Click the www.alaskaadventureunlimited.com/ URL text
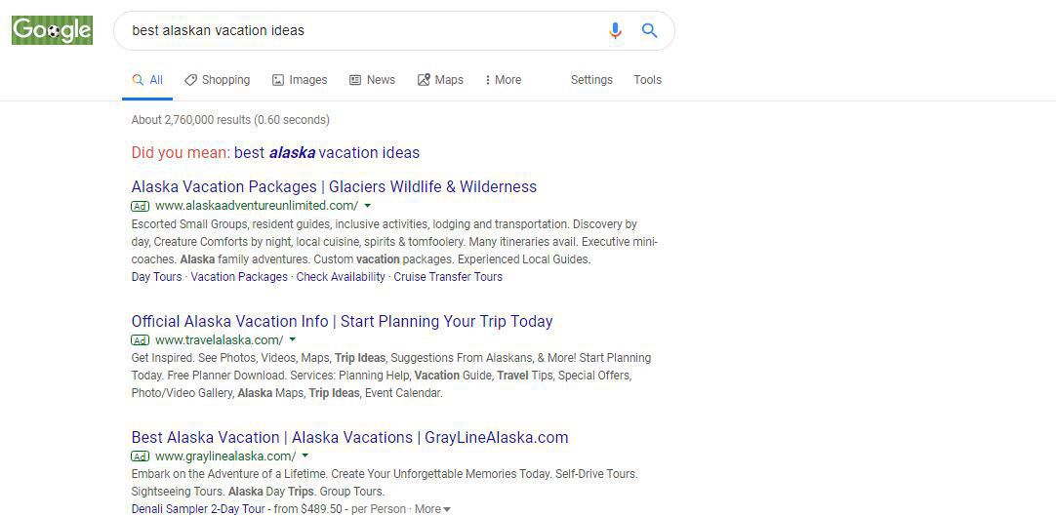This screenshot has width=1056, height=516. (257, 206)
